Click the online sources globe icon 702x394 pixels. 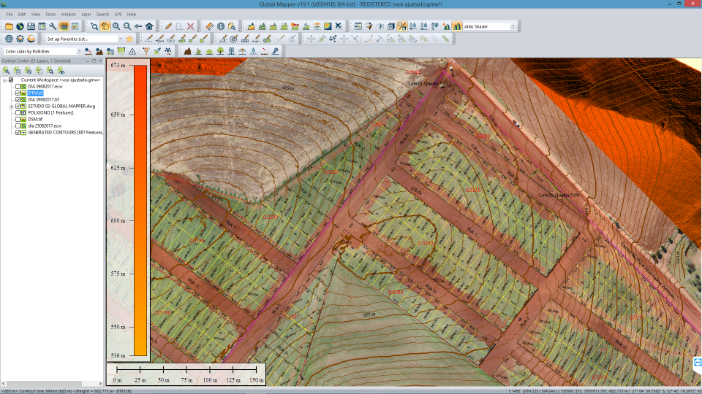(20, 26)
